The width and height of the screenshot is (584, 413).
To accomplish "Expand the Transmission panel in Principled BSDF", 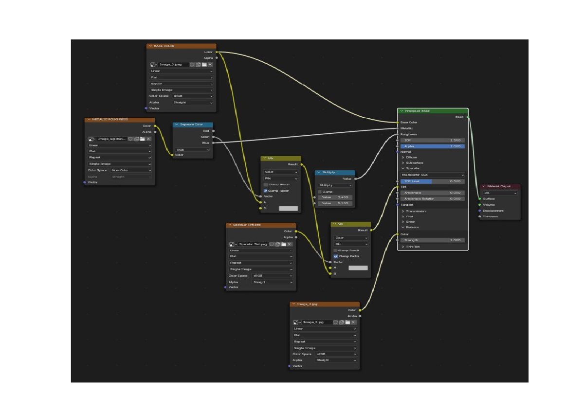I will coord(403,211).
